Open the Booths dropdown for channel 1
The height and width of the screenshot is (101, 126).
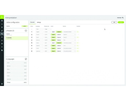pyautogui.click(x=69, y=32)
